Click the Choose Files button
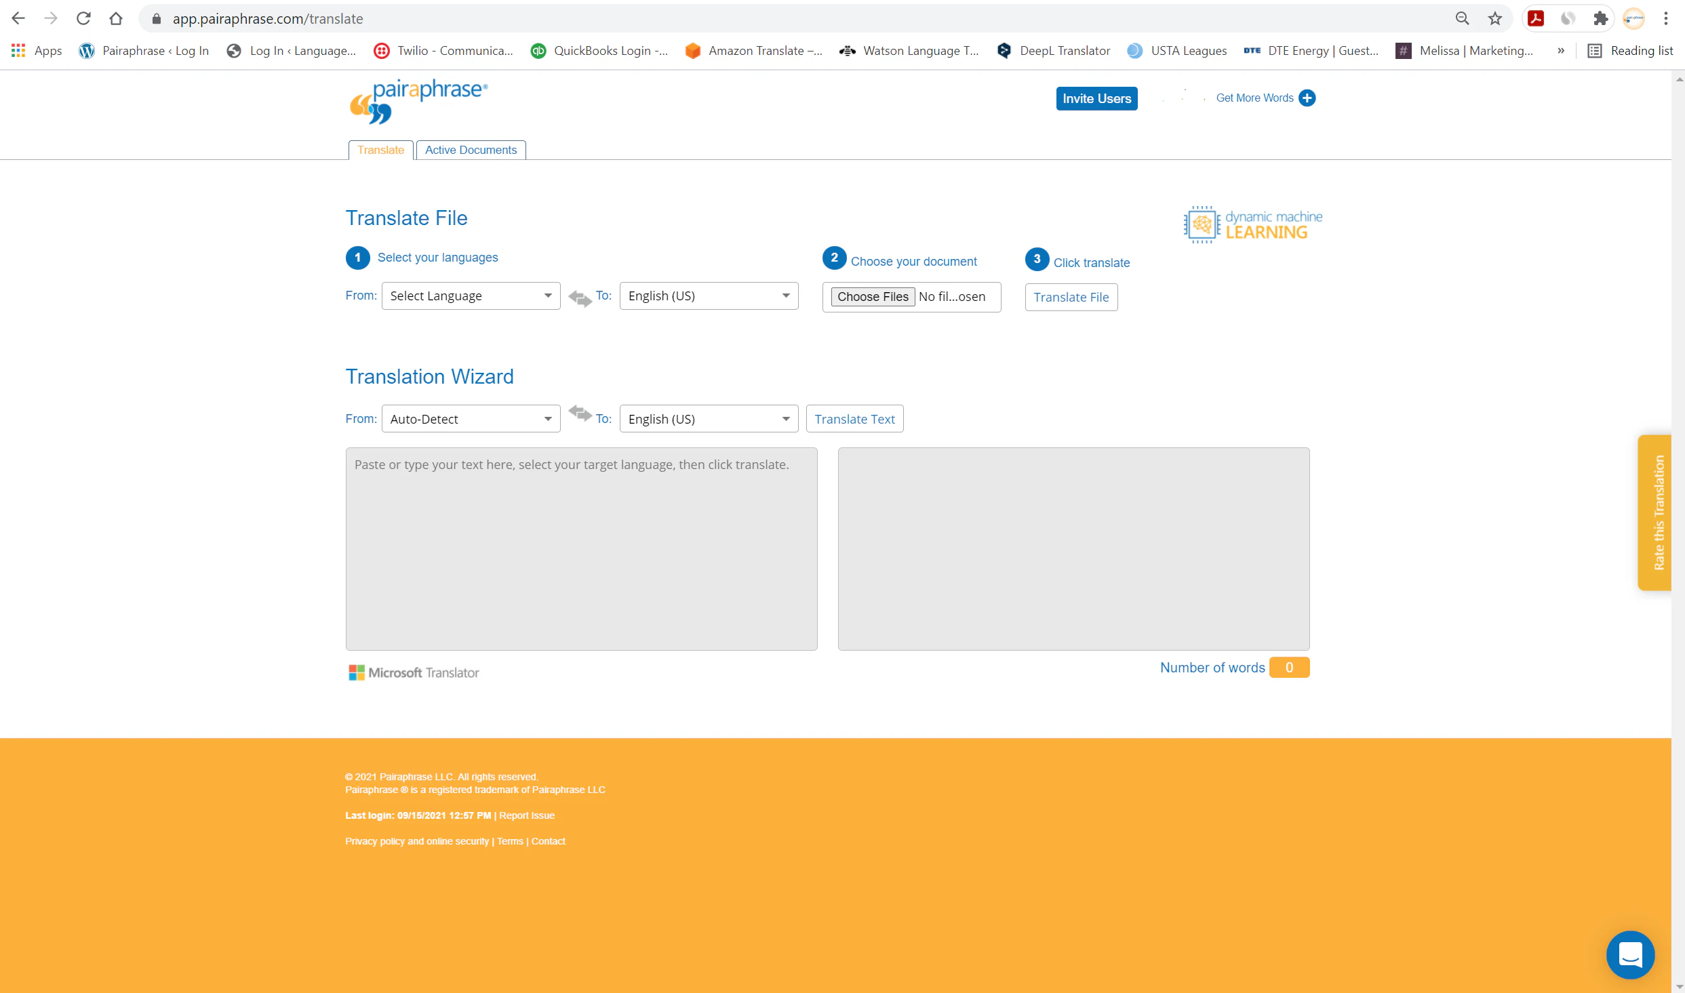 click(x=873, y=297)
